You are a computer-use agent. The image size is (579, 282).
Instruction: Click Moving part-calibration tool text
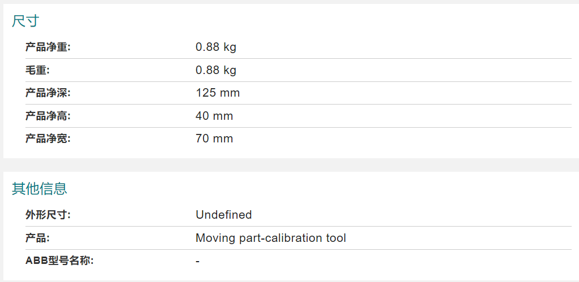tap(271, 238)
